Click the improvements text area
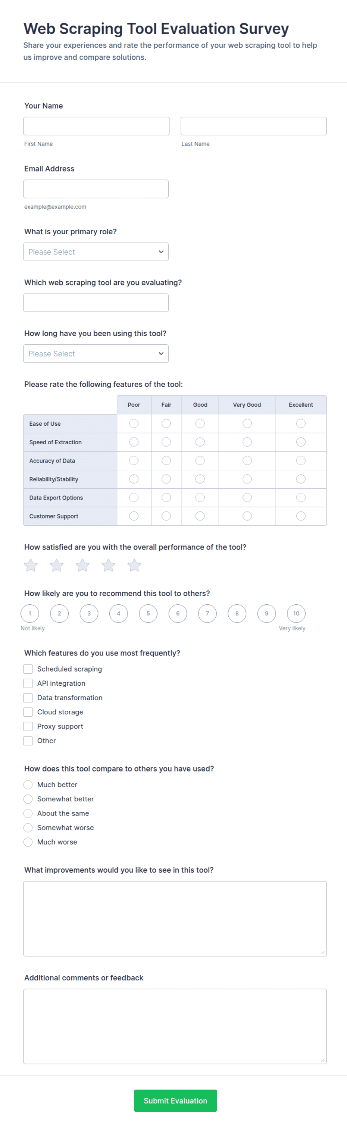This screenshot has height=1130, width=347. click(x=175, y=918)
